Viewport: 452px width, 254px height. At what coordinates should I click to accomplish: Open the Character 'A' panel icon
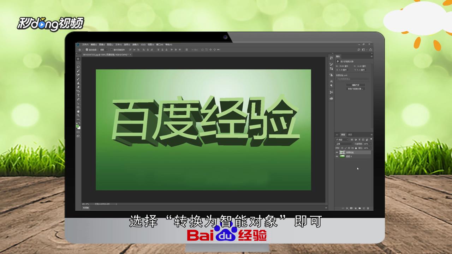coord(331,81)
